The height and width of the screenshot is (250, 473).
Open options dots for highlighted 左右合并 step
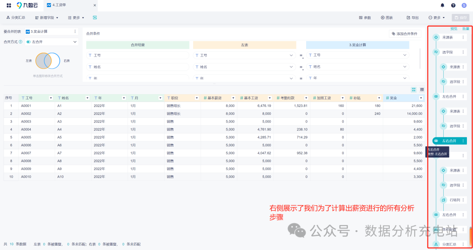463,141
